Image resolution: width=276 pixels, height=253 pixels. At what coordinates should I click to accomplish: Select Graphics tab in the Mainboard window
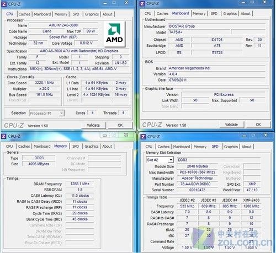[x=230, y=14]
